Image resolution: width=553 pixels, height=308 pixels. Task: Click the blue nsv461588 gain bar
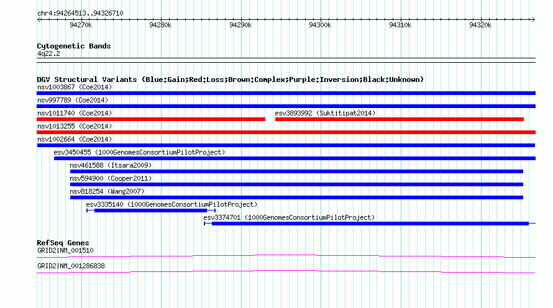pos(296,171)
